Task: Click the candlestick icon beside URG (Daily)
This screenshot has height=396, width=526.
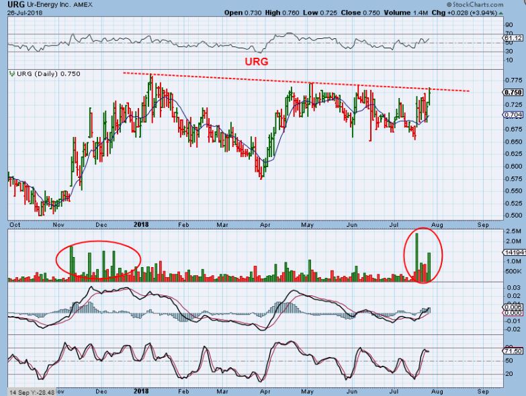Action: click(x=10, y=74)
